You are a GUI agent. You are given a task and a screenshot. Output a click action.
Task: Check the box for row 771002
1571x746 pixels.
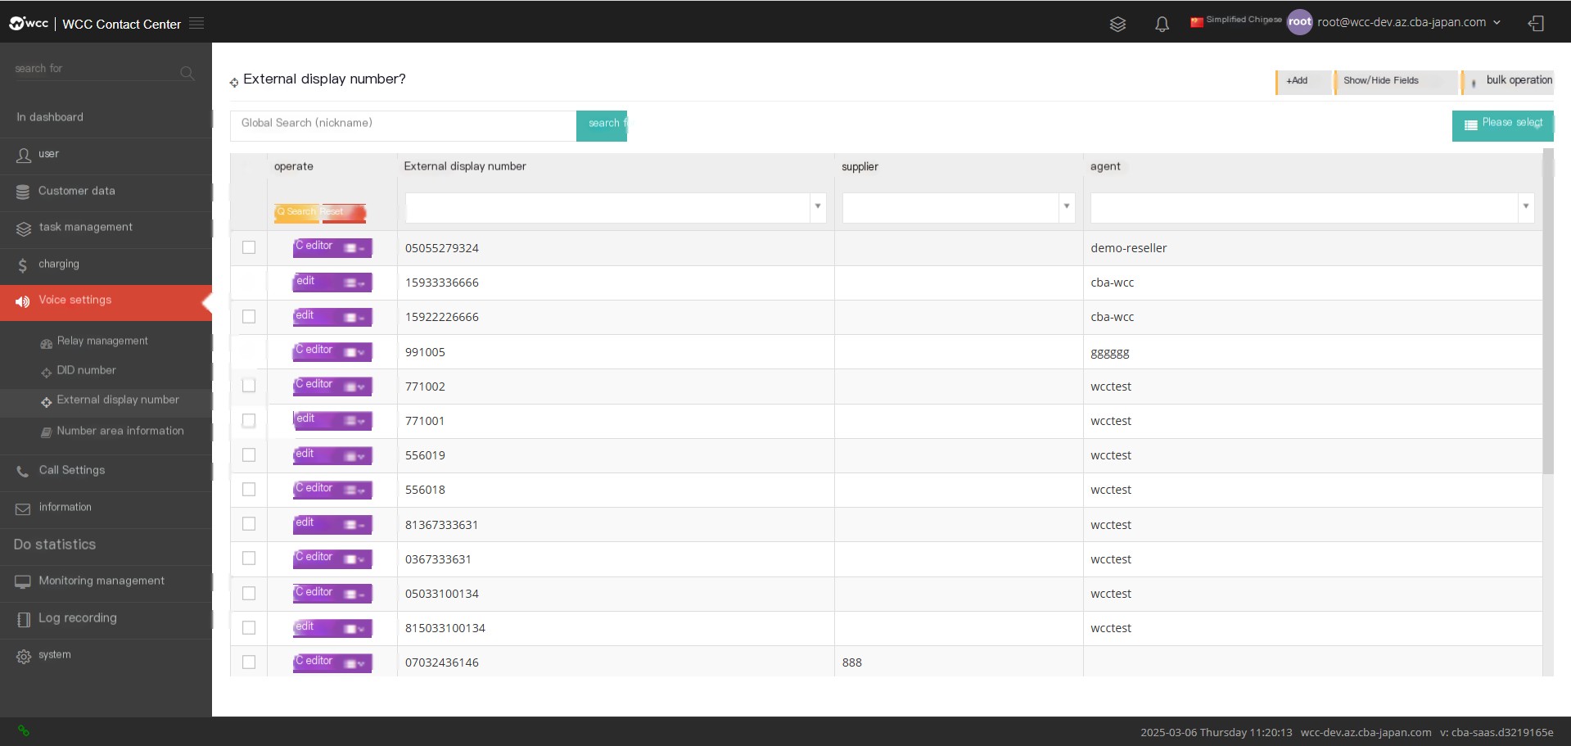tap(249, 385)
